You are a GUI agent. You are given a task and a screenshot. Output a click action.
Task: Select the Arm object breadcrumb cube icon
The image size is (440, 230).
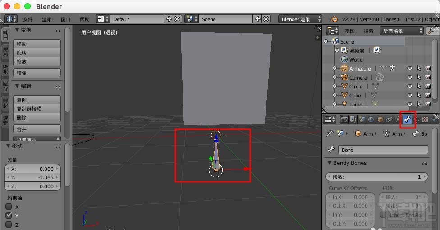pos(358,133)
